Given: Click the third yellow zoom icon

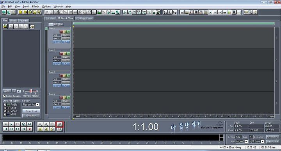Looking at the screenshot, I should point(52,129).
